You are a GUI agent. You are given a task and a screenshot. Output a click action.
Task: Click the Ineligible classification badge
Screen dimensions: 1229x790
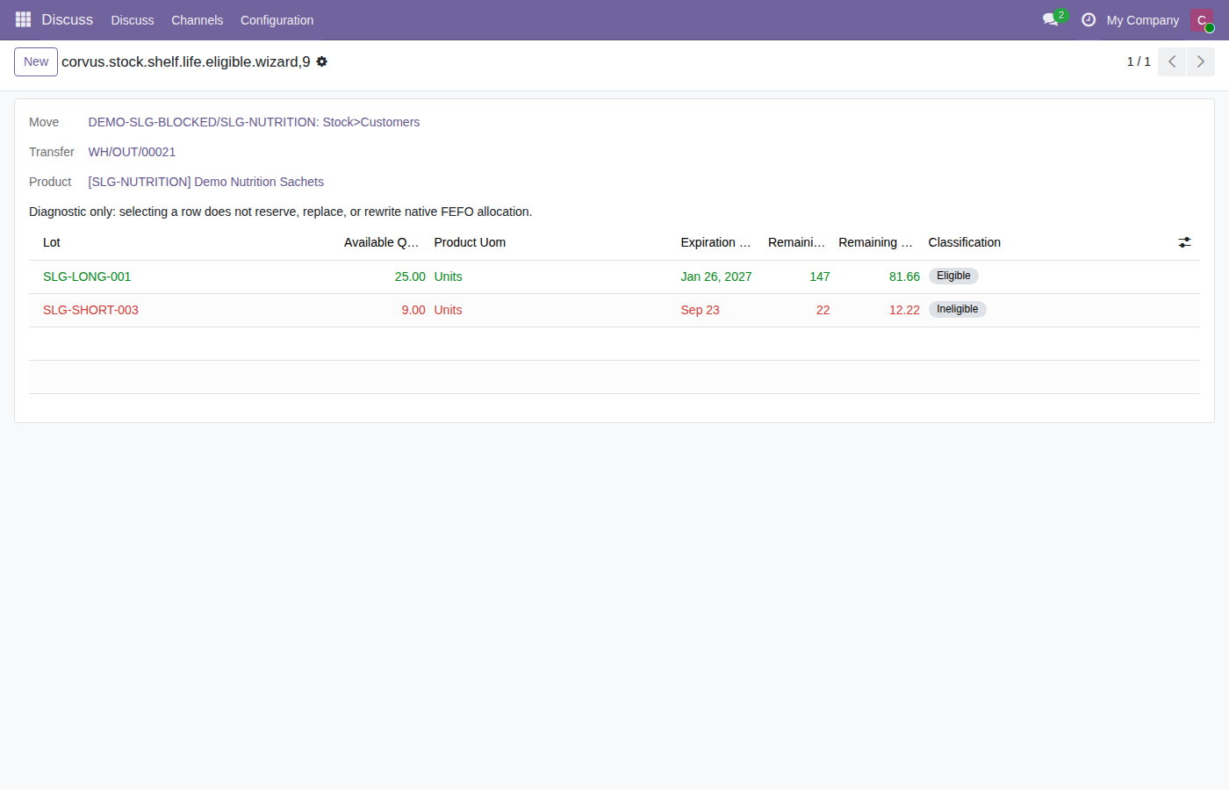[957, 309]
